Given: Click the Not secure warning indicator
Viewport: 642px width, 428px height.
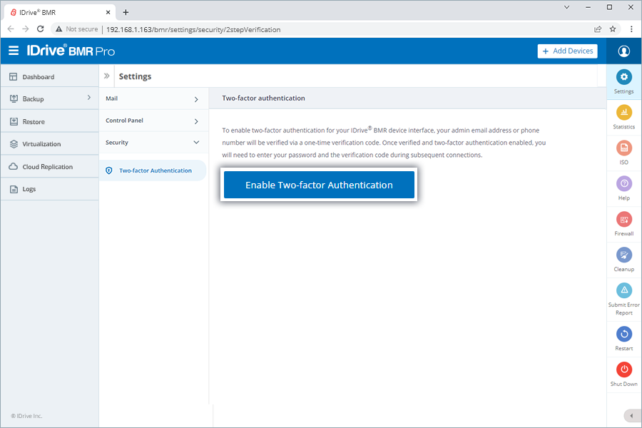Looking at the screenshot, I should 77,29.
